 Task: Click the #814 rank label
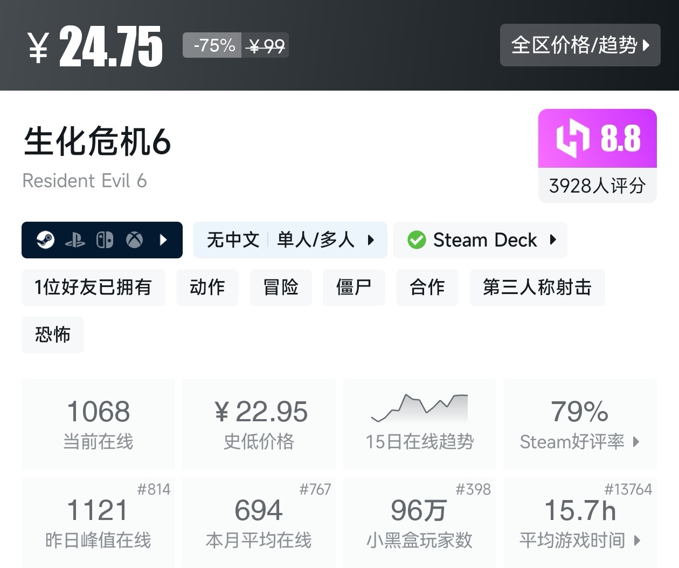click(154, 489)
